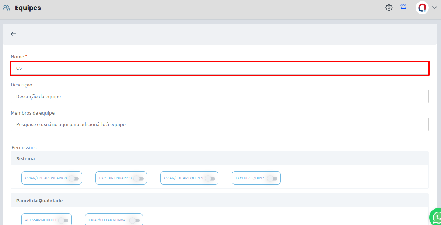Enable Criar/Editar Usuários permission toggle
Image resolution: width=441 pixels, height=225 pixels.
tap(74, 178)
